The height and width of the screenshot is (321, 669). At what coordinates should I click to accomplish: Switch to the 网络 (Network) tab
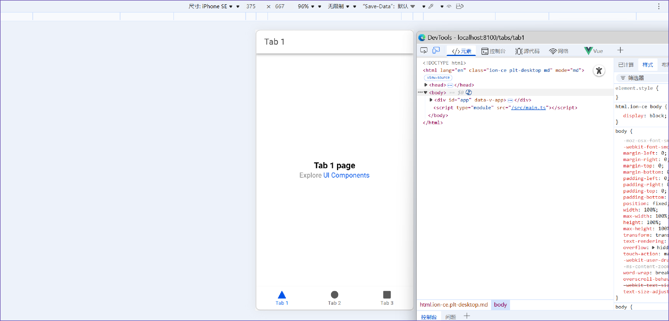click(x=559, y=51)
